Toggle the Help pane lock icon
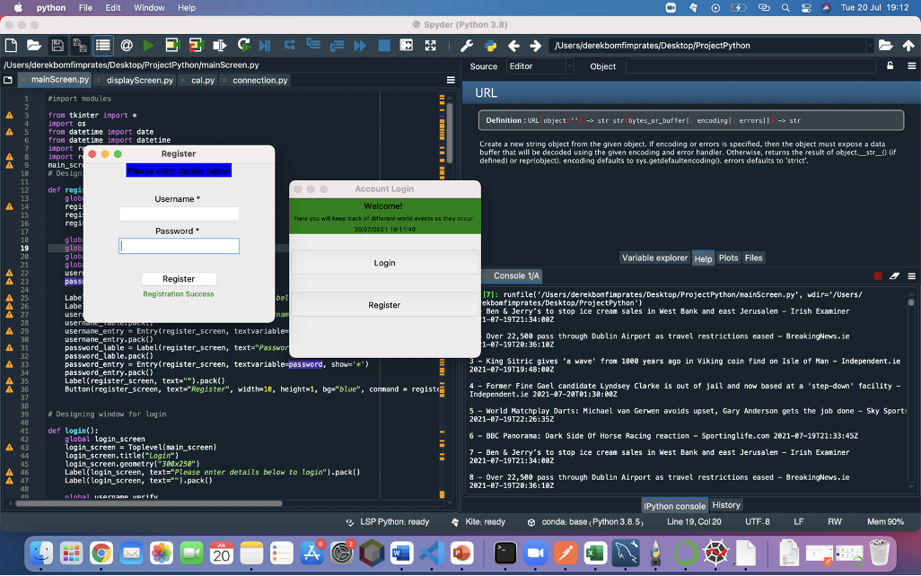Image resolution: width=921 pixels, height=576 pixels. click(x=890, y=65)
